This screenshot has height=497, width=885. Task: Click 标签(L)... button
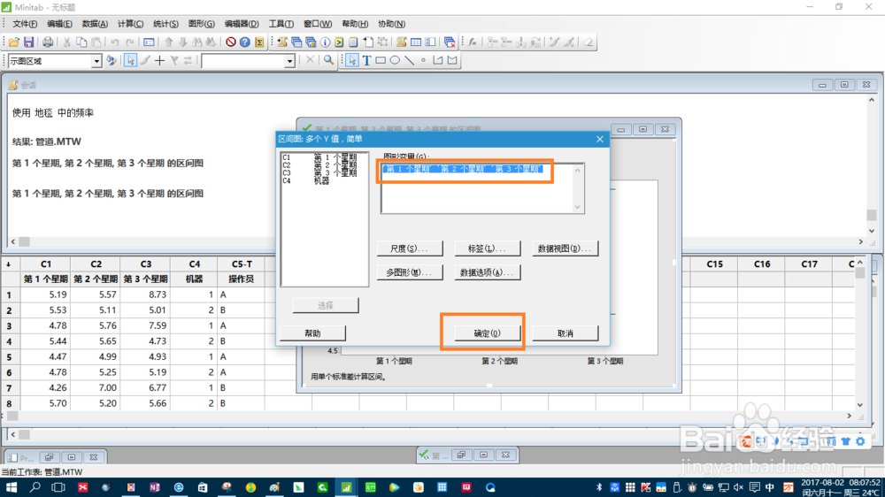coord(487,248)
